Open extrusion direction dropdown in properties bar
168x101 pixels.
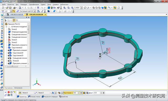click(x=55, y=93)
